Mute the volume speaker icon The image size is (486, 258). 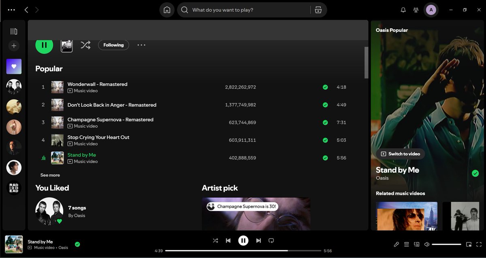tap(426, 244)
